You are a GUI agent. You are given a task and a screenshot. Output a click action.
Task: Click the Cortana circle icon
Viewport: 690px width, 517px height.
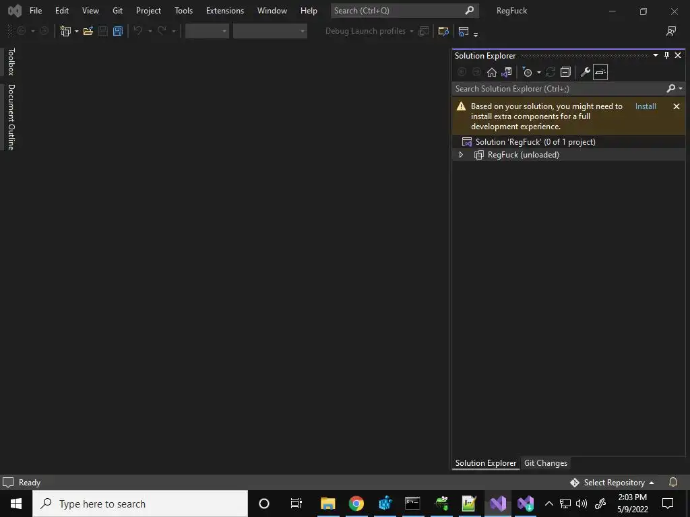tap(264, 504)
